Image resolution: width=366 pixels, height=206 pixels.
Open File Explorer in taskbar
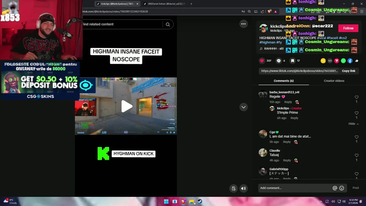pos(191,201)
